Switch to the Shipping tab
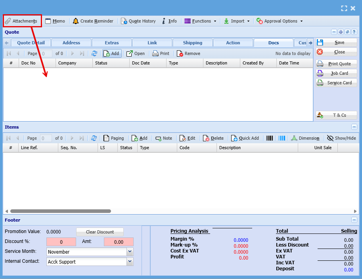 pyautogui.click(x=192, y=43)
